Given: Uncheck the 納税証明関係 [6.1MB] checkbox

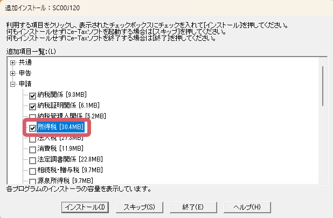Looking at the screenshot, I should [32, 107].
